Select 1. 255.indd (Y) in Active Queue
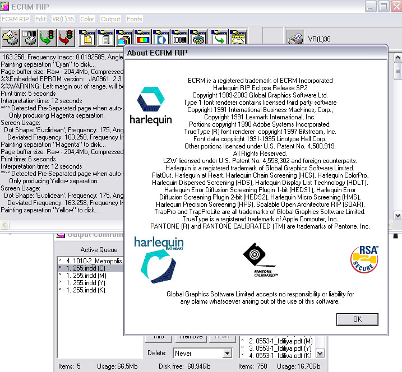The width and height of the screenshot is (402, 372). [x=91, y=283]
